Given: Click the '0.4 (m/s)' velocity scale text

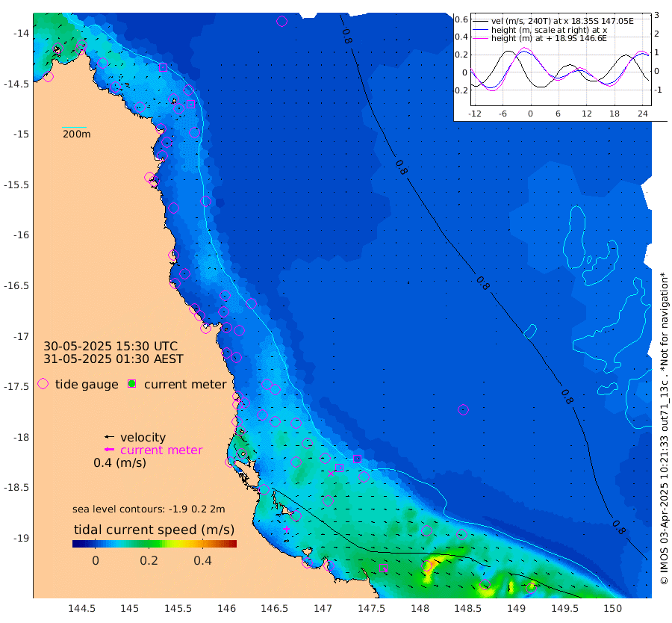Looking at the screenshot, I should click(x=119, y=463).
